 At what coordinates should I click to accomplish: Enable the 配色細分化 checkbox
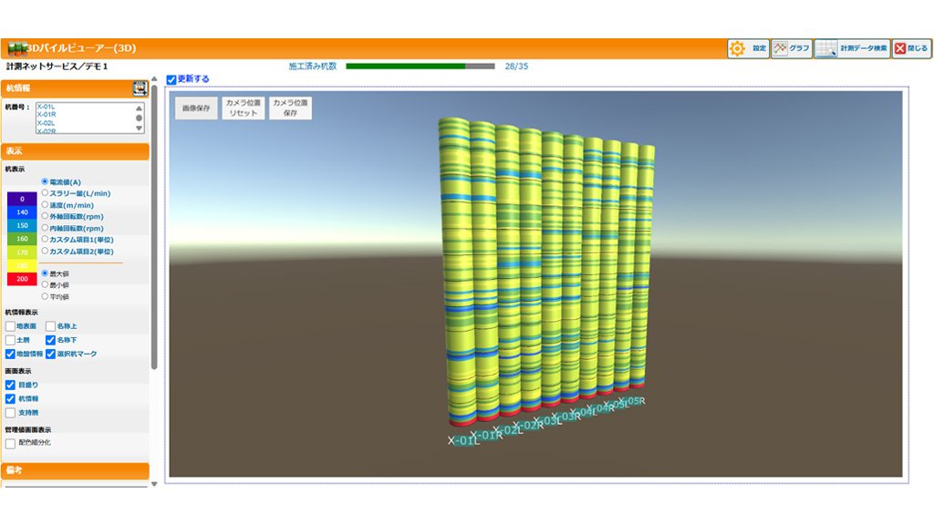click(x=10, y=444)
